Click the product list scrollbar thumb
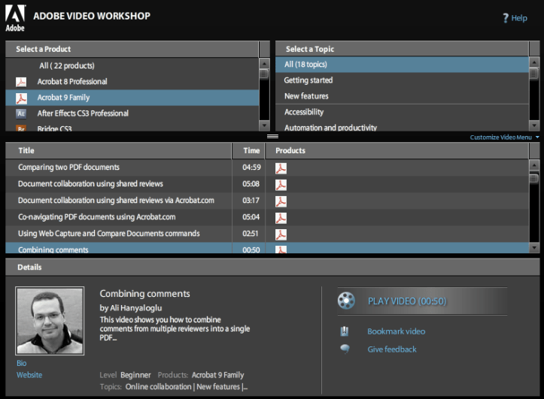This screenshot has height=399, width=544. [x=264, y=74]
